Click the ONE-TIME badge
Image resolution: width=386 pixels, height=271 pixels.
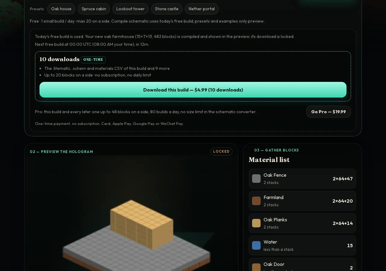coord(93,60)
